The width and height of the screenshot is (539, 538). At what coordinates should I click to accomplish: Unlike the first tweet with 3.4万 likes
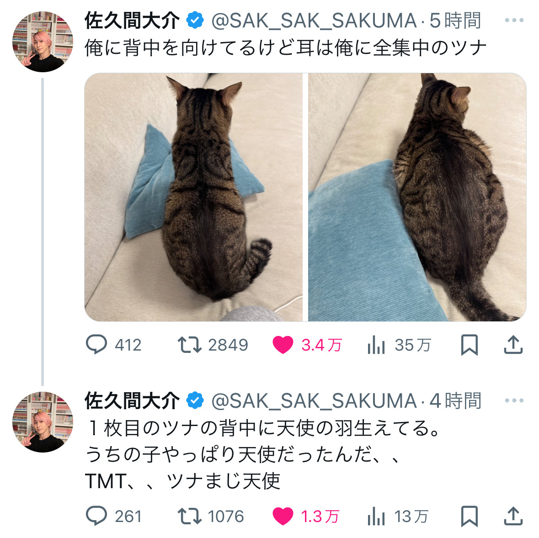pyautogui.click(x=307, y=345)
